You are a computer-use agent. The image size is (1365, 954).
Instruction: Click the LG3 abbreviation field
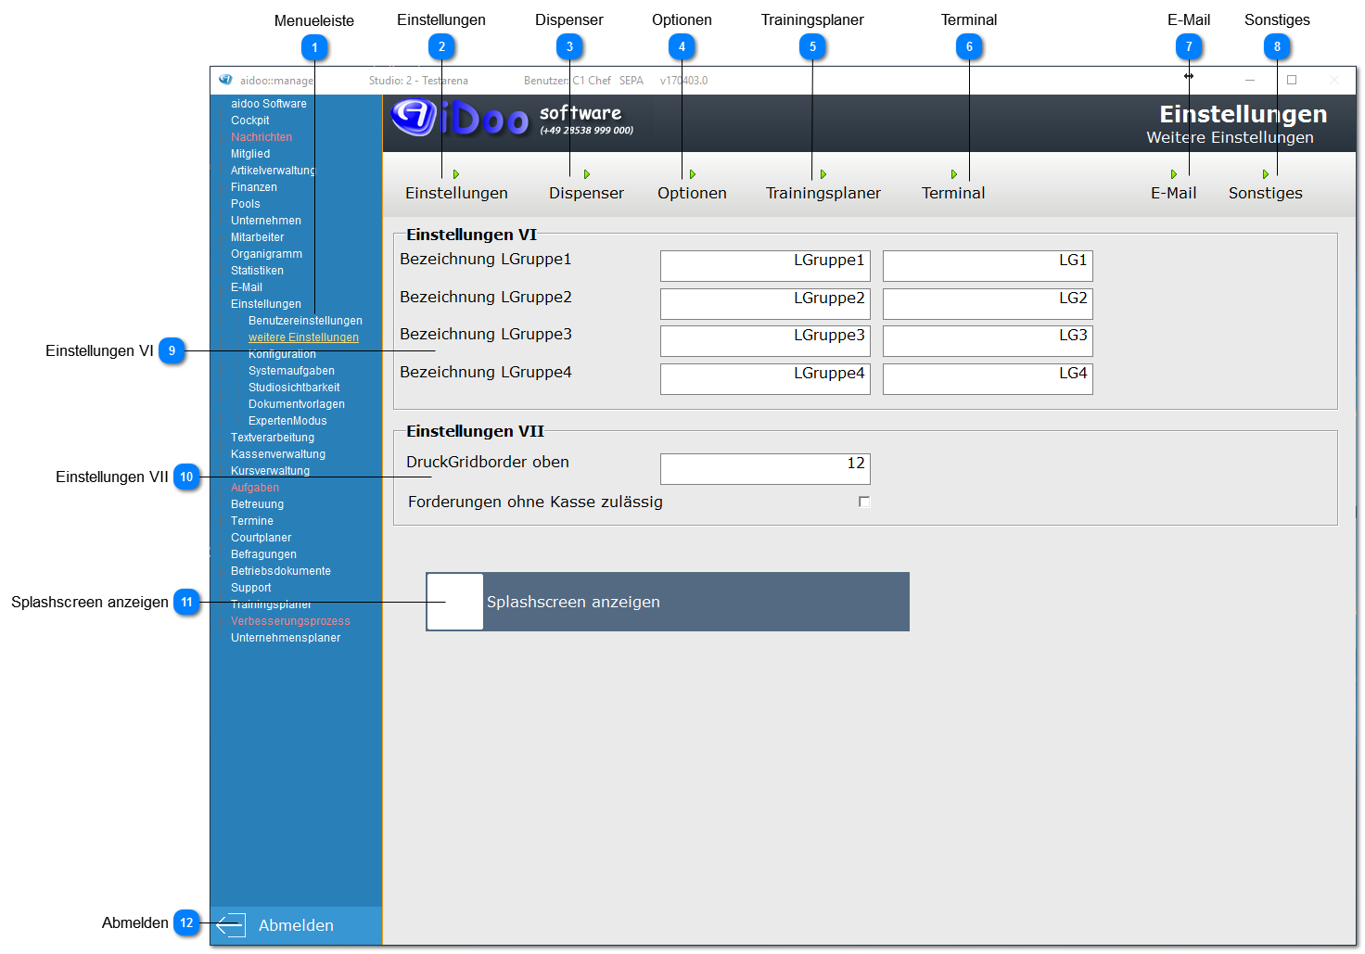[x=988, y=341]
